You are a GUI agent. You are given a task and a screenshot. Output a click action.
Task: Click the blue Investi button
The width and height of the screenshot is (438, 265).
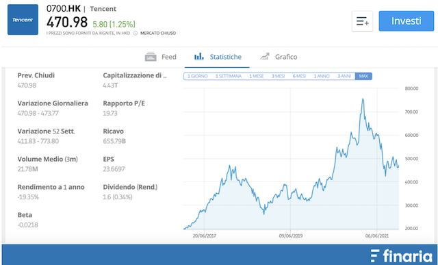click(x=406, y=21)
